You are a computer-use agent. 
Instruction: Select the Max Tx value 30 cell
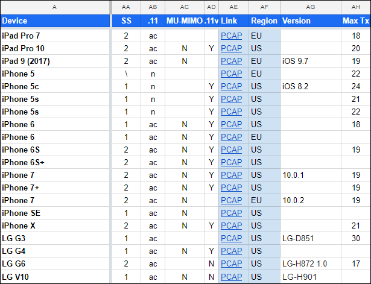[x=356, y=238]
